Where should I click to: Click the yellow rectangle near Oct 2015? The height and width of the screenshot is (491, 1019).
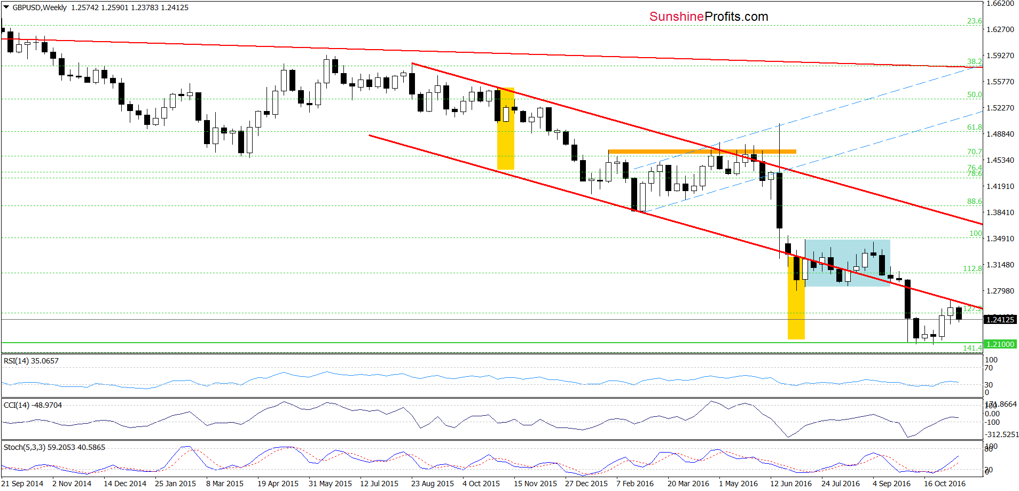(x=506, y=129)
